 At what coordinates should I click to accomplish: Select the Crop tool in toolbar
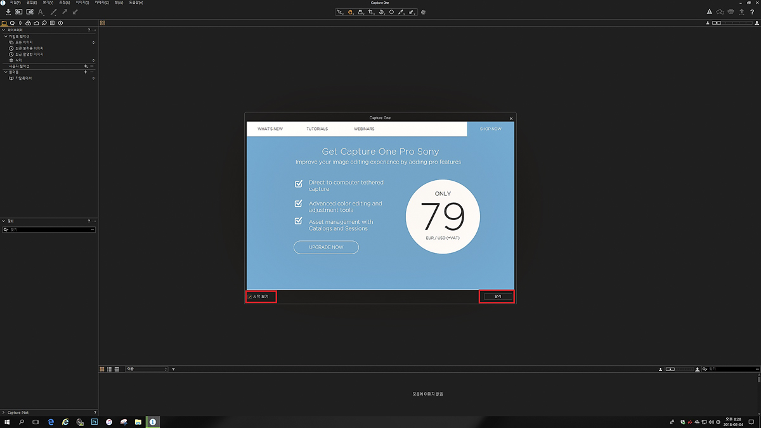pos(371,12)
